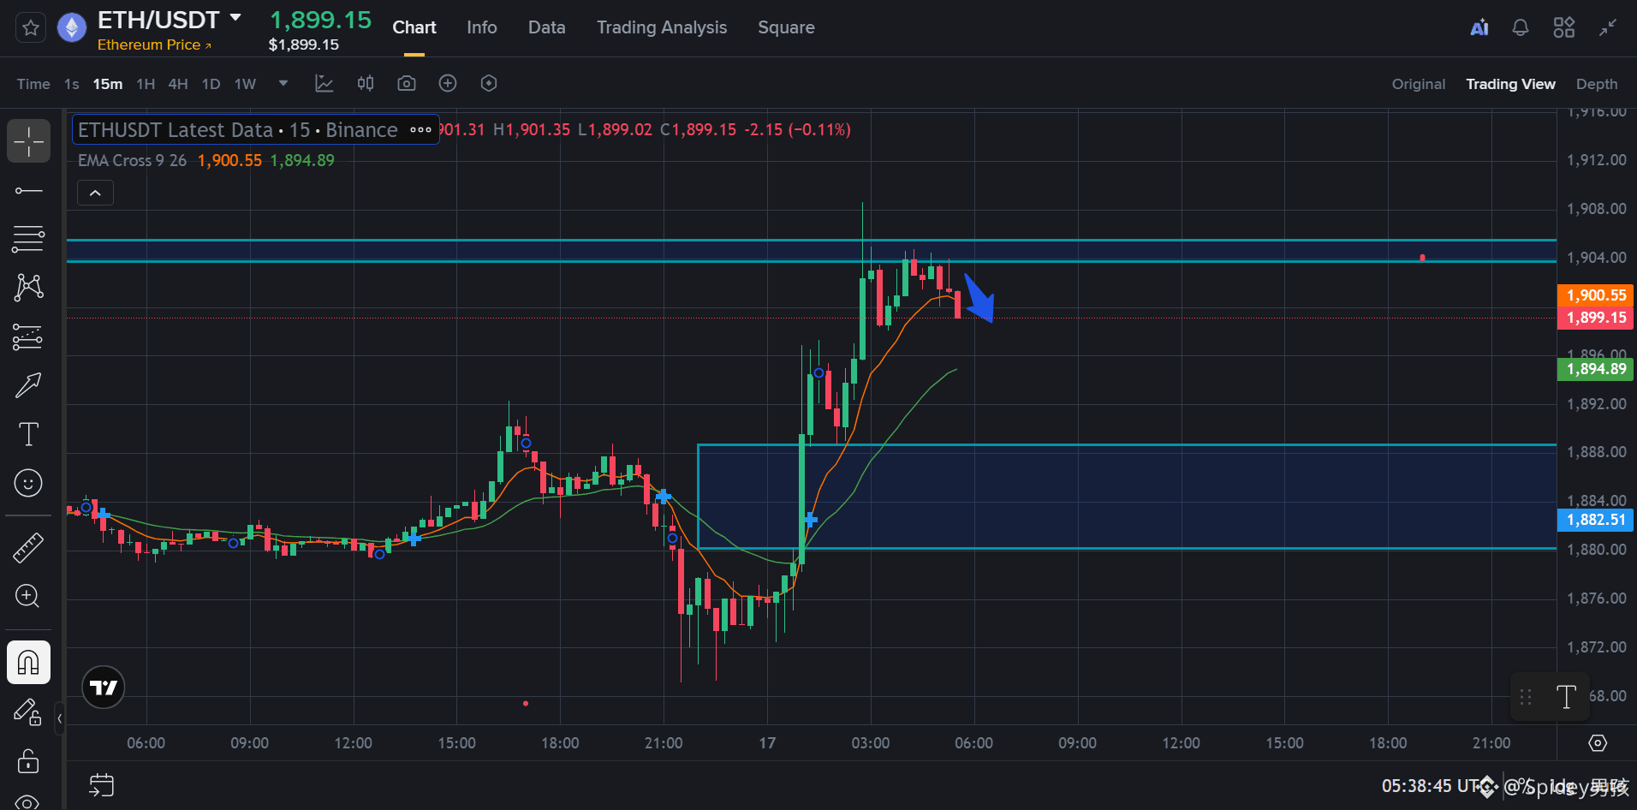Select the pattern node drawing tool
The width and height of the screenshot is (1637, 810).
point(29,287)
